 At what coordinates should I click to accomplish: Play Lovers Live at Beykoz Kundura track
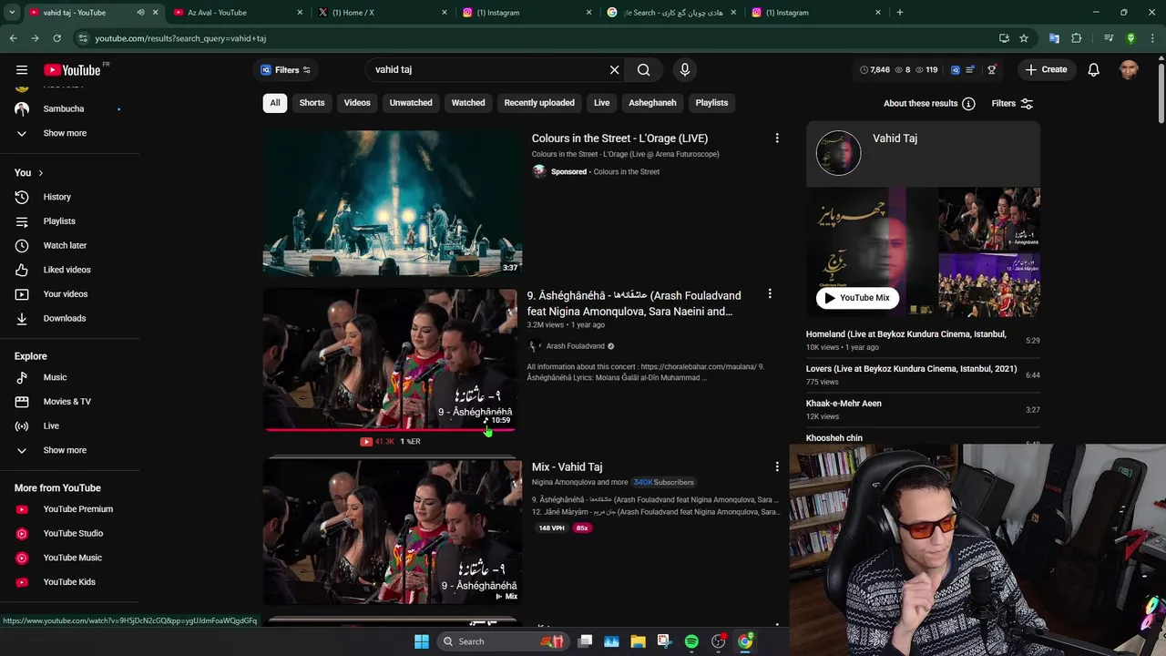click(x=923, y=374)
